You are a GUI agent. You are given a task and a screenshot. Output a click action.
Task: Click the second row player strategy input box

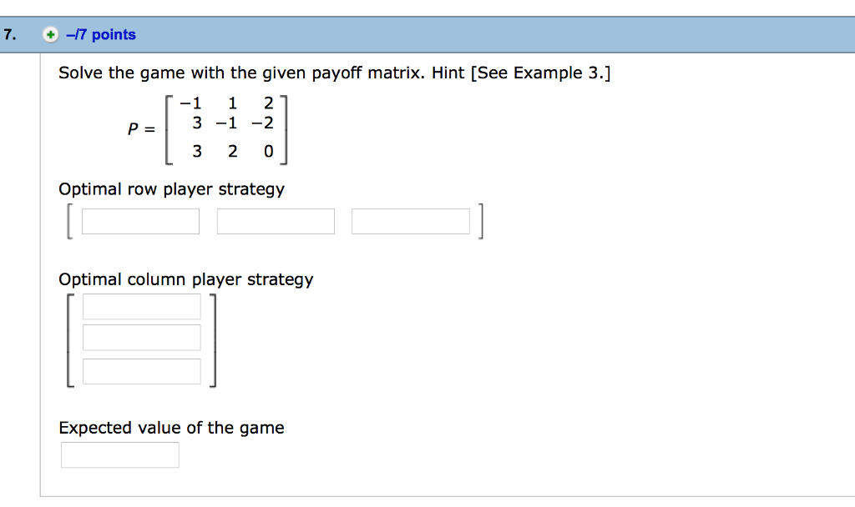pos(275,220)
